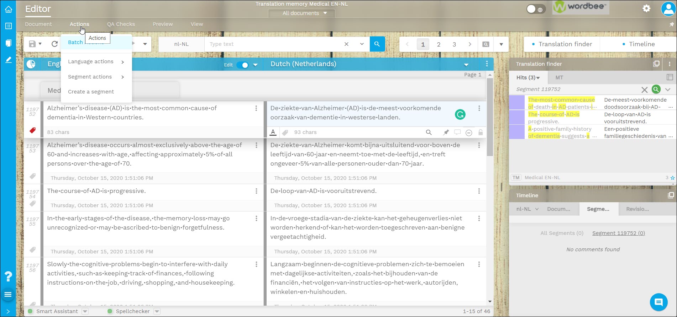Click the blue search button
Viewport: 677px width, 317px height.
click(377, 44)
